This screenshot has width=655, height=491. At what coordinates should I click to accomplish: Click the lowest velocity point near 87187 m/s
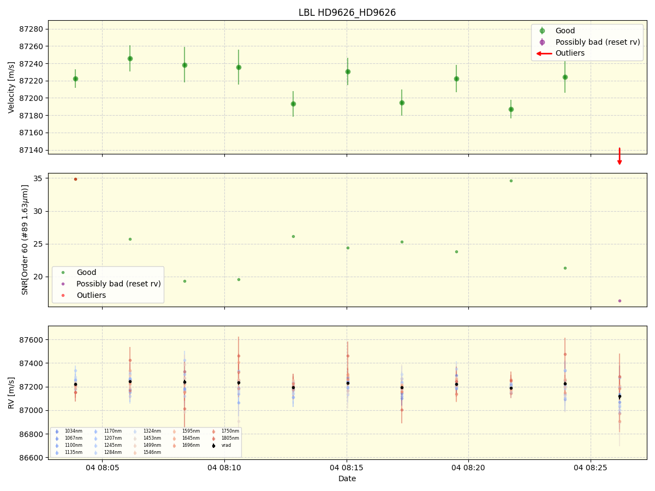[x=511, y=109]
